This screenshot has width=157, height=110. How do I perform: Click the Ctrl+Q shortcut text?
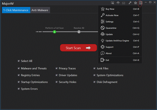[x=136, y=28]
